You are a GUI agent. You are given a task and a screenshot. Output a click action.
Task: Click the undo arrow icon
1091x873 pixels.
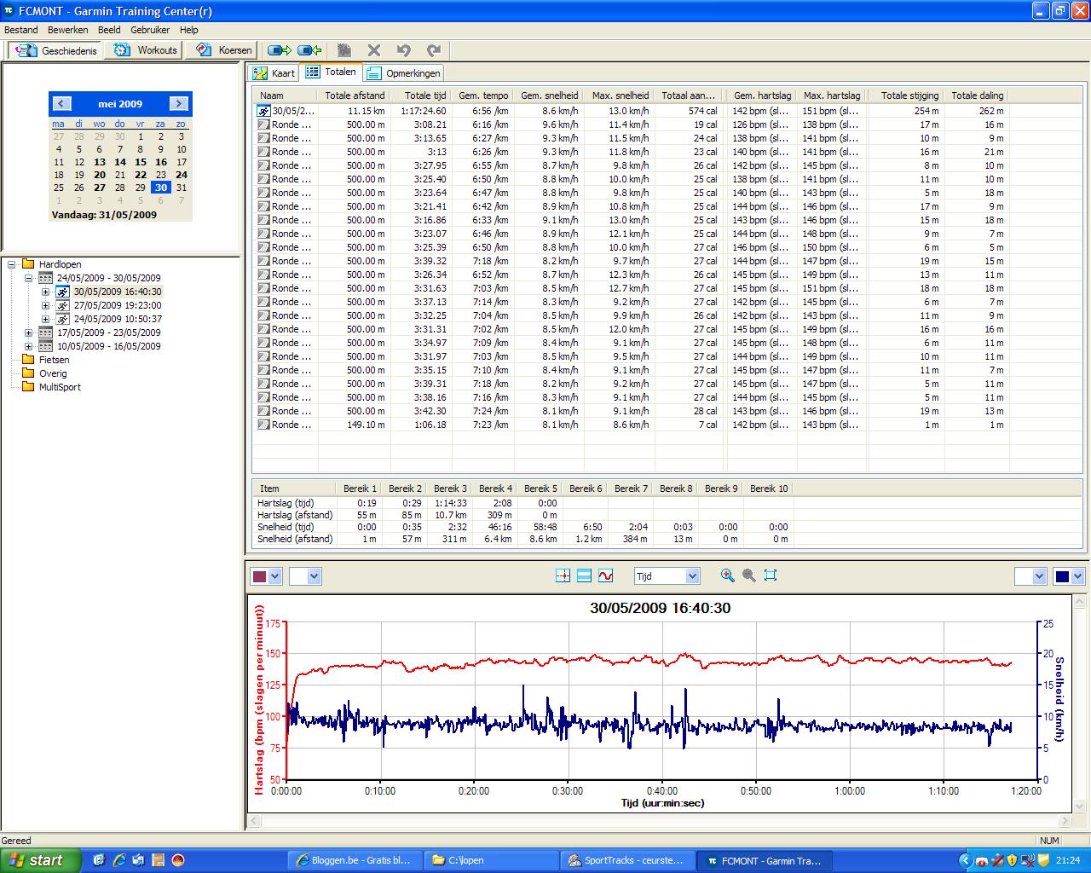click(404, 50)
